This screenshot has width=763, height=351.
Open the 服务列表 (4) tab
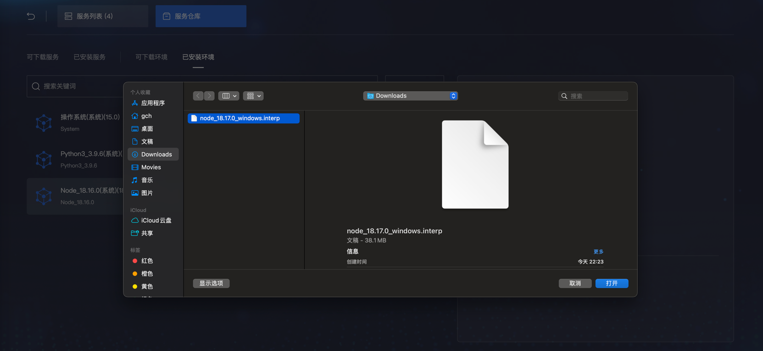[103, 16]
